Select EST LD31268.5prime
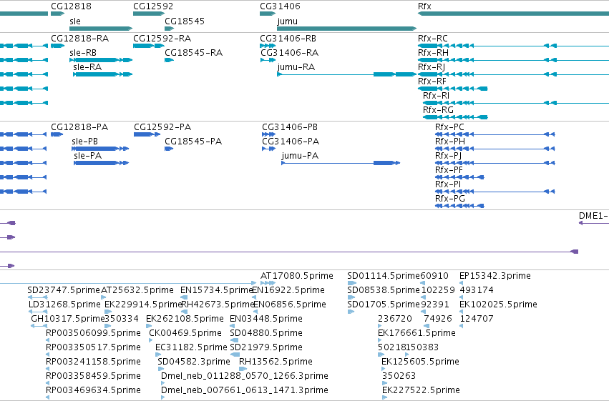Image resolution: width=609 pixels, height=401 pixels. (x=64, y=305)
